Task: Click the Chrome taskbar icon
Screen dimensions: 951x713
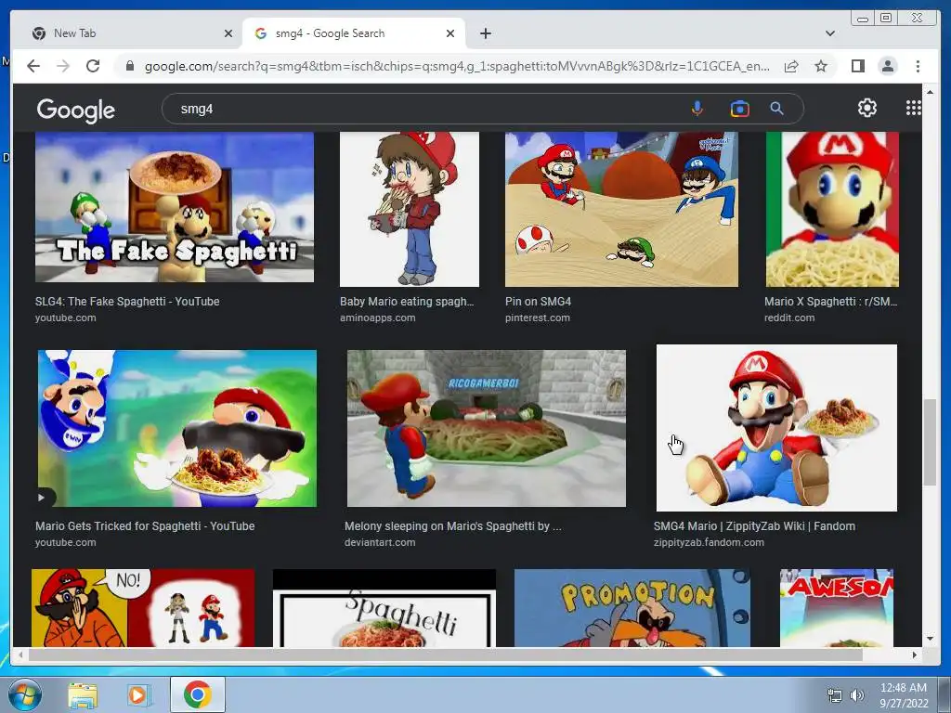Action: coord(197,694)
